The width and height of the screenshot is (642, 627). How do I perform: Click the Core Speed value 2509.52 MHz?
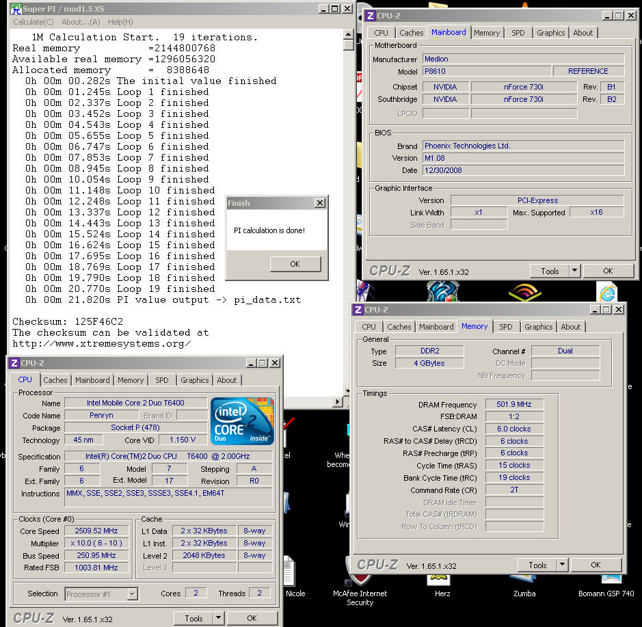click(x=96, y=531)
